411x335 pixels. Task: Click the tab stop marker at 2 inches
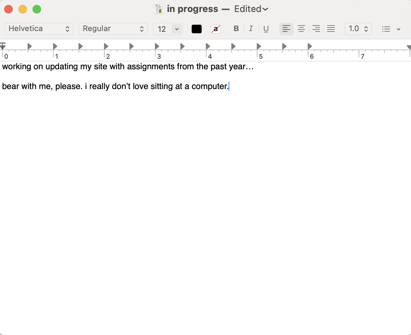tap(106, 46)
